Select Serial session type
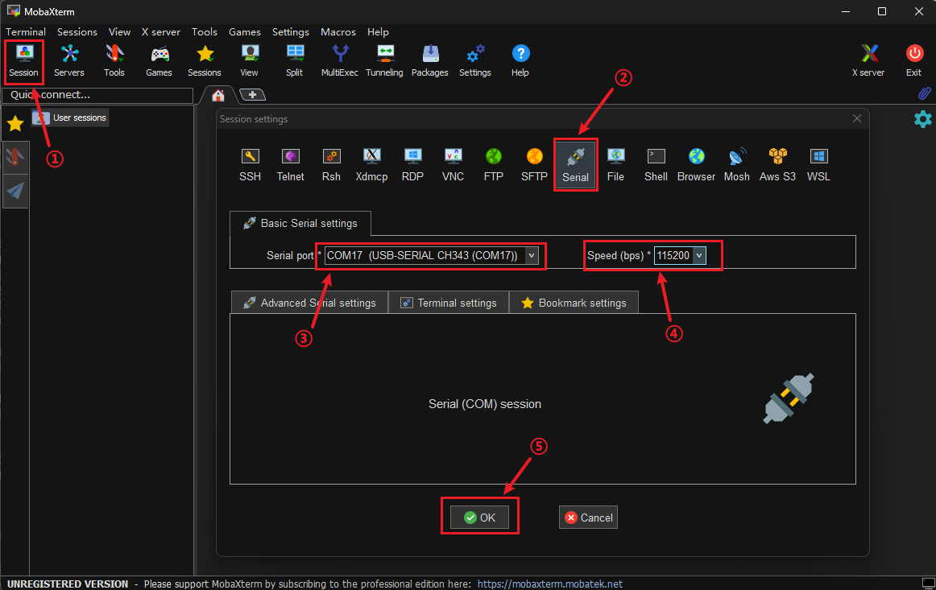936x590 pixels. point(575,165)
